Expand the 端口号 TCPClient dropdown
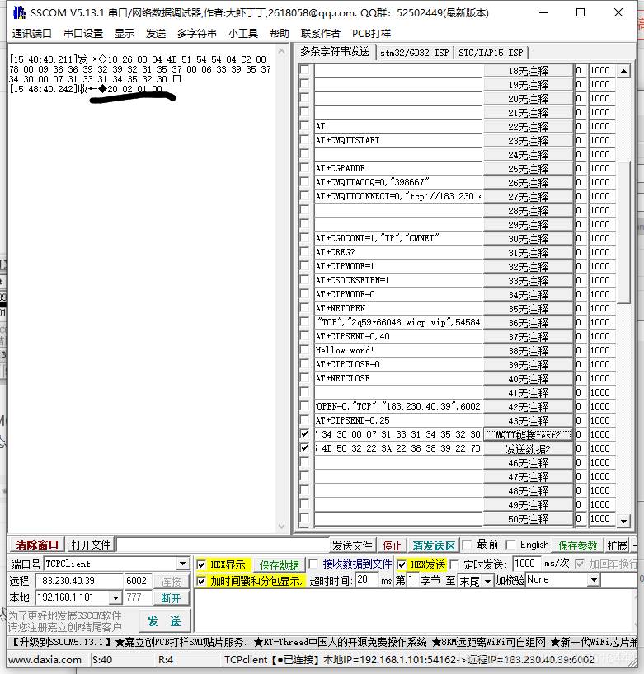The width and height of the screenshot is (644, 674). click(183, 564)
